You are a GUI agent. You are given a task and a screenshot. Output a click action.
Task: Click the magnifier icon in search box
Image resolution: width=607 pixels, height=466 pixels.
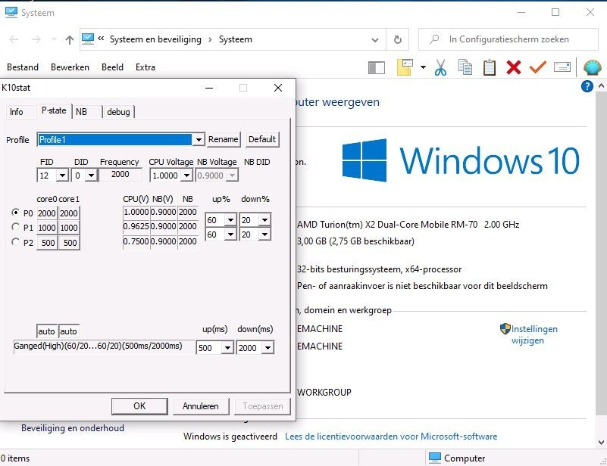[x=434, y=39]
